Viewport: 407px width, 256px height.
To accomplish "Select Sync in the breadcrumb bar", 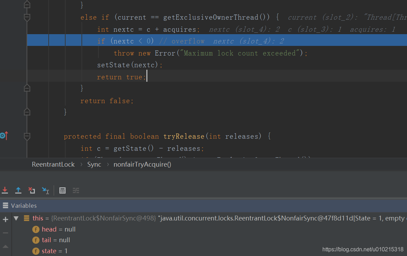I will coord(94,165).
